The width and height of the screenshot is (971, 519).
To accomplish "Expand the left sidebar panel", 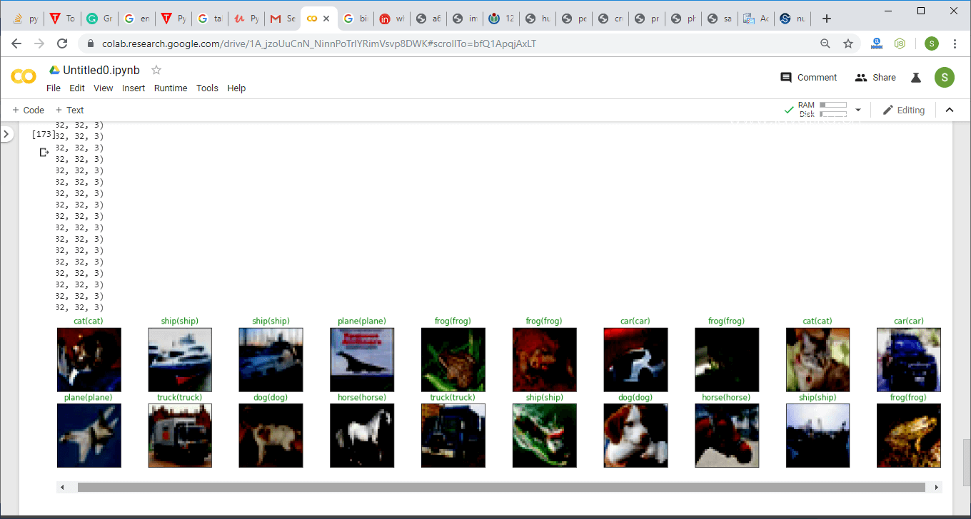I will pos(6,134).
